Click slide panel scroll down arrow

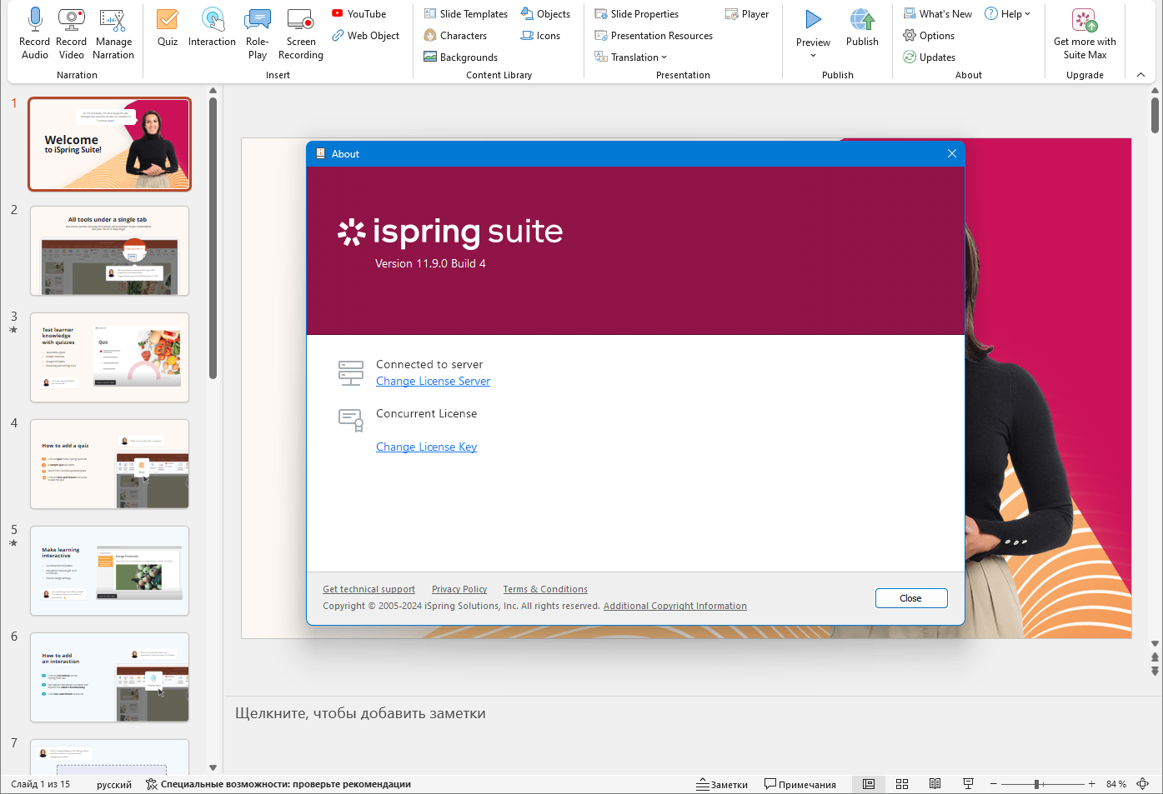(213, 767)
